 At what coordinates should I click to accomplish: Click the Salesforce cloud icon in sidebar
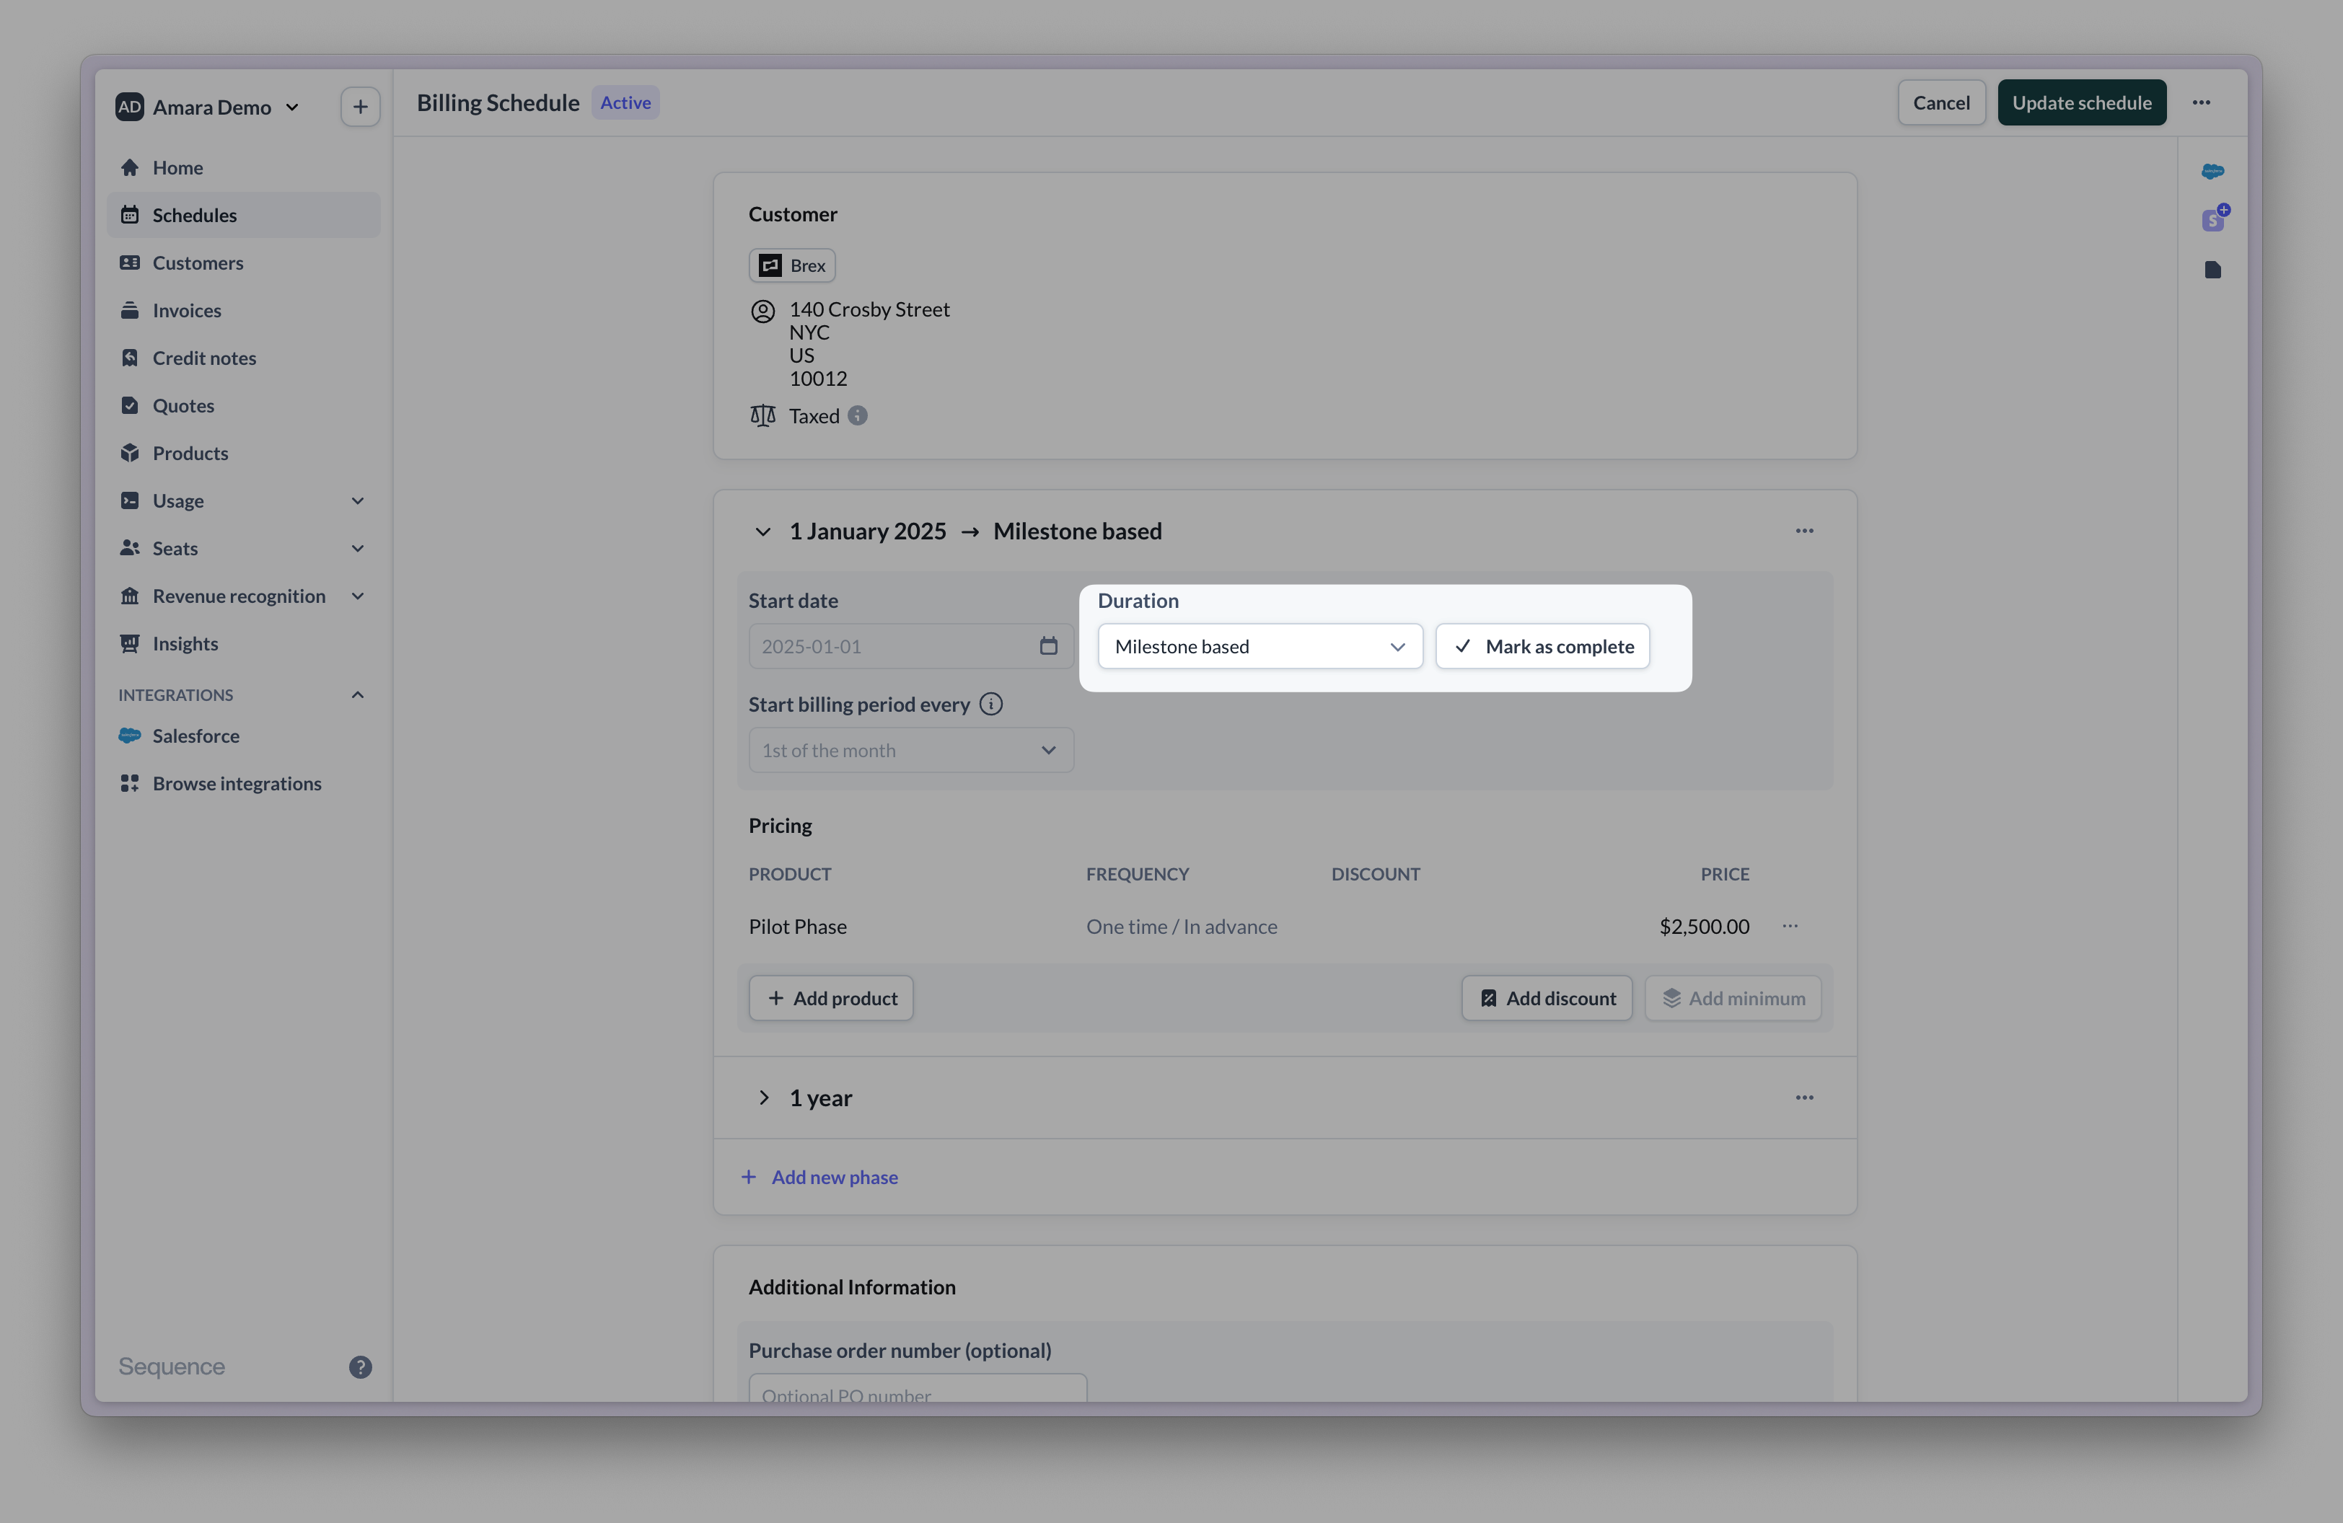tap(129, 736)
